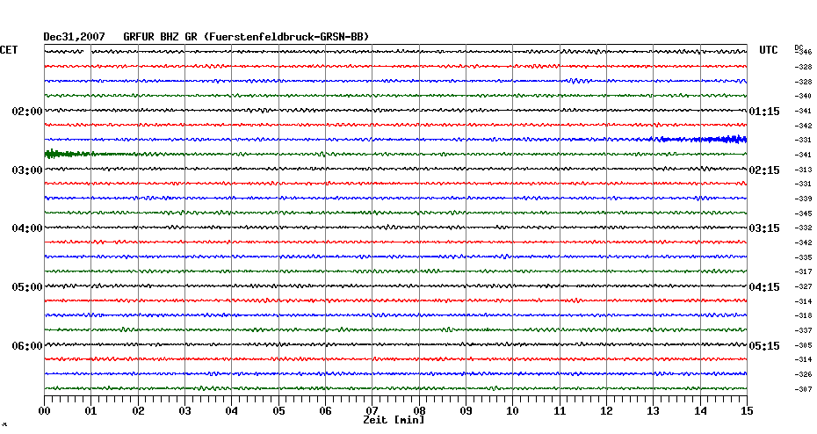The height and width of the screenshot is (434, 817).
Task: Click the DC offset value '-340'
Action: click(x=803, y=97)
